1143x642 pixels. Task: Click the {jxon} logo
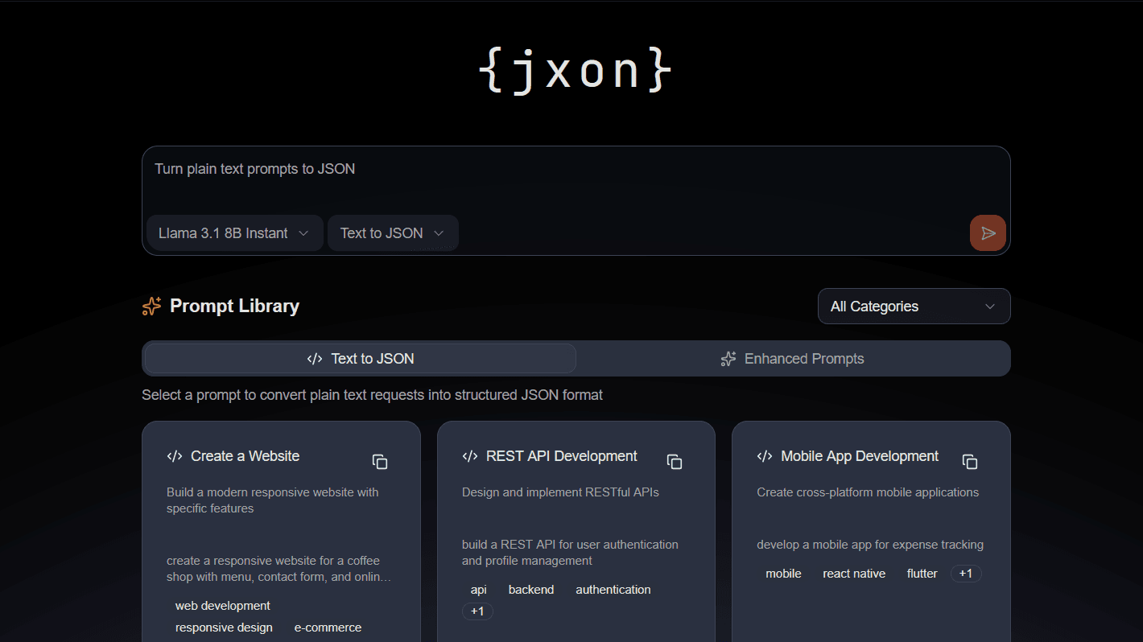pyautogui.click(x=574, y=71)
